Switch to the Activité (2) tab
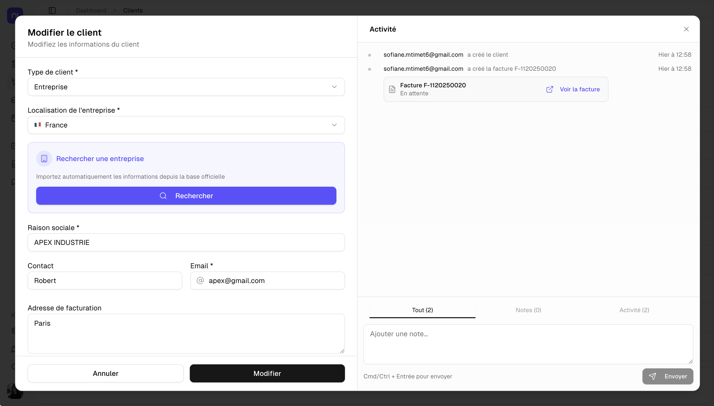The width and height of the screenshot is (714, 406). [634, 310]
